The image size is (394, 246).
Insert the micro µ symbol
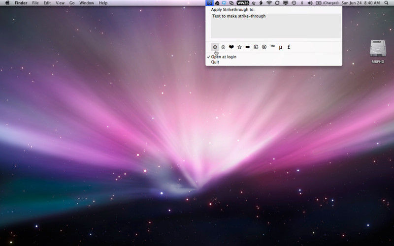(281, 47)
